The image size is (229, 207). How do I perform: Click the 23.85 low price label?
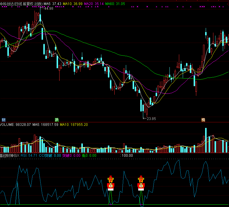coord(151,119)
